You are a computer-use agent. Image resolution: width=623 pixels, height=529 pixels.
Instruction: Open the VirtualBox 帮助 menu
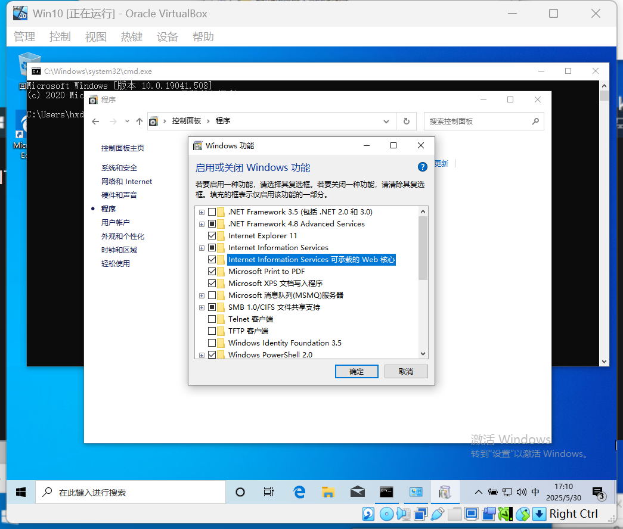(x=203, y=37)
